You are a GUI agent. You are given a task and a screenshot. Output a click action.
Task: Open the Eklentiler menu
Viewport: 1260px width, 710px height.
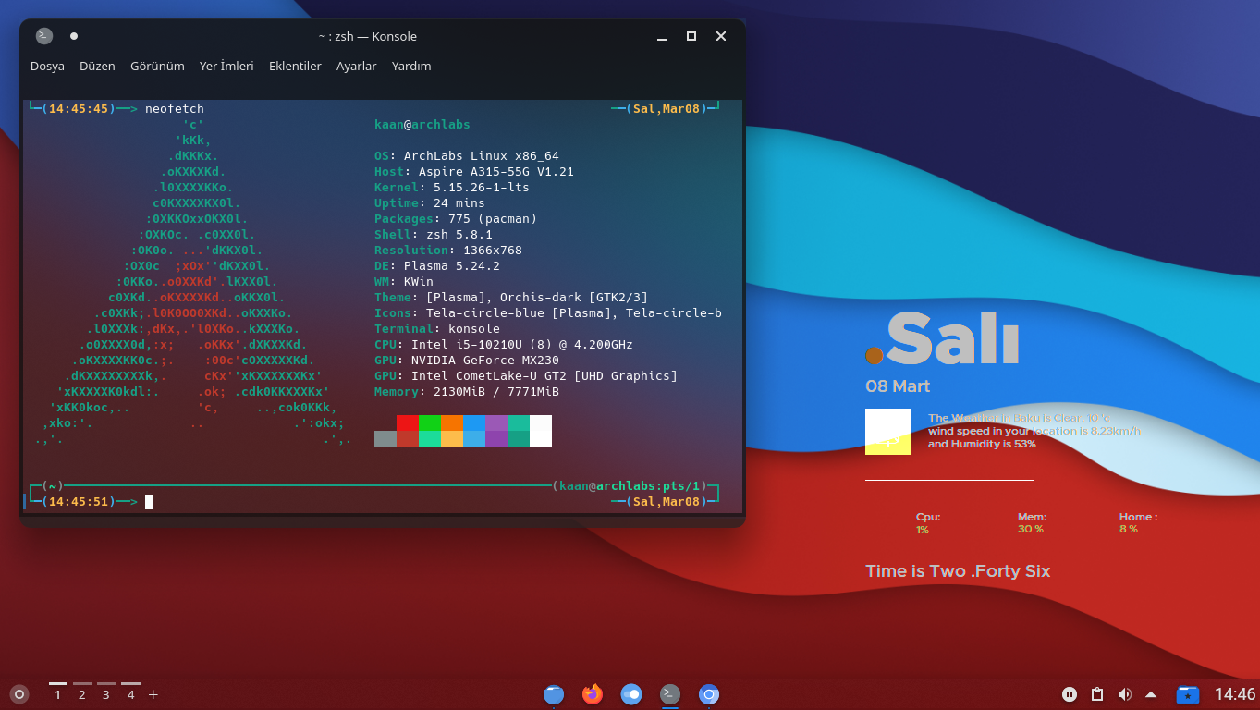tap(295, 67)
